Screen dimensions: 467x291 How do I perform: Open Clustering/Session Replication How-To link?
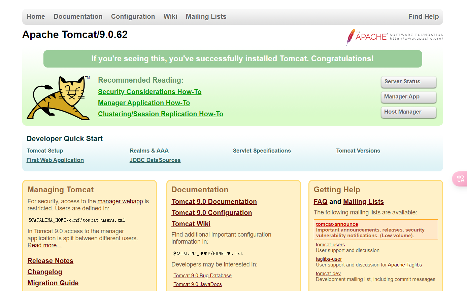[x=161, y=114]
